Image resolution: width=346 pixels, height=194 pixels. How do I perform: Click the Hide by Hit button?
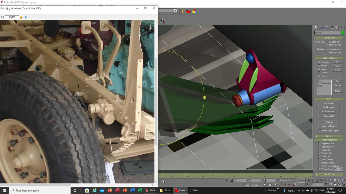point(329,116)
